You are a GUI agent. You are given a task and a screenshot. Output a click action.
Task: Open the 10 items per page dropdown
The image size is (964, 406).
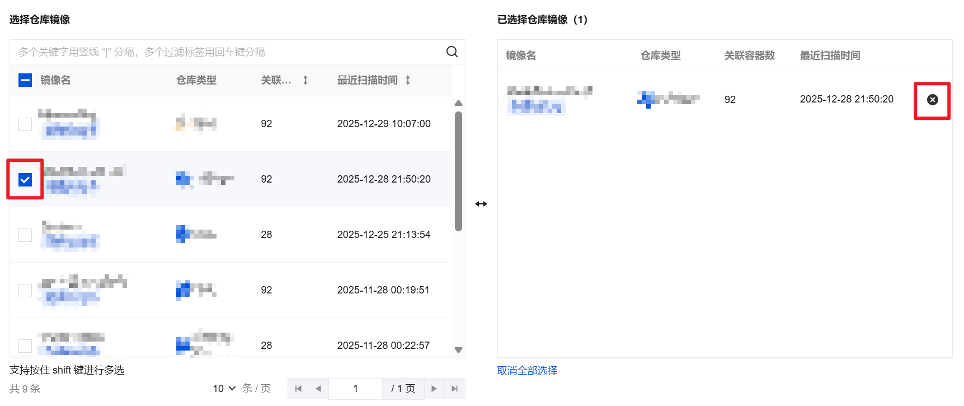[x=224, y=389]
